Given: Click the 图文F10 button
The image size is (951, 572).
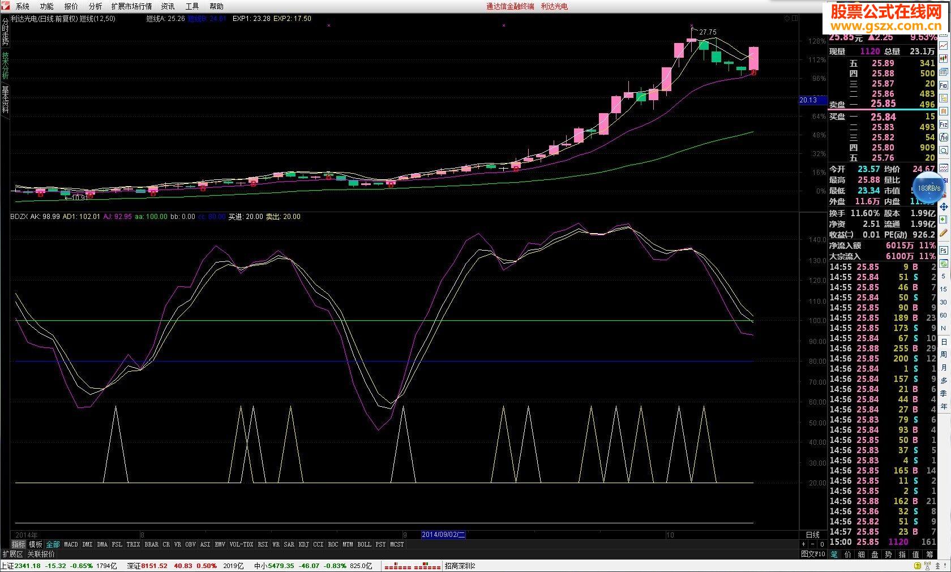Looking at the screenshot, I should pos(813,554).
